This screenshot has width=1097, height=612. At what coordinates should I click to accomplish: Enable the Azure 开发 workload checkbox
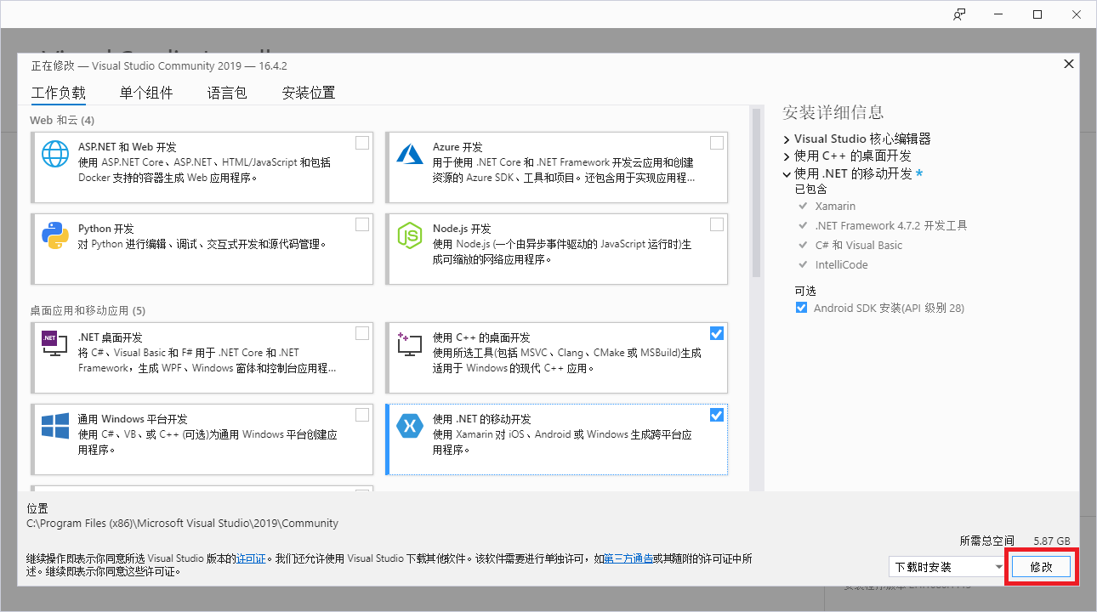coord(717,143)
